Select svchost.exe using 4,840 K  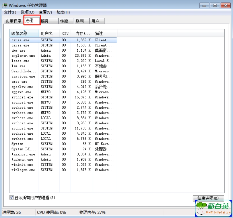pos(63,133)
